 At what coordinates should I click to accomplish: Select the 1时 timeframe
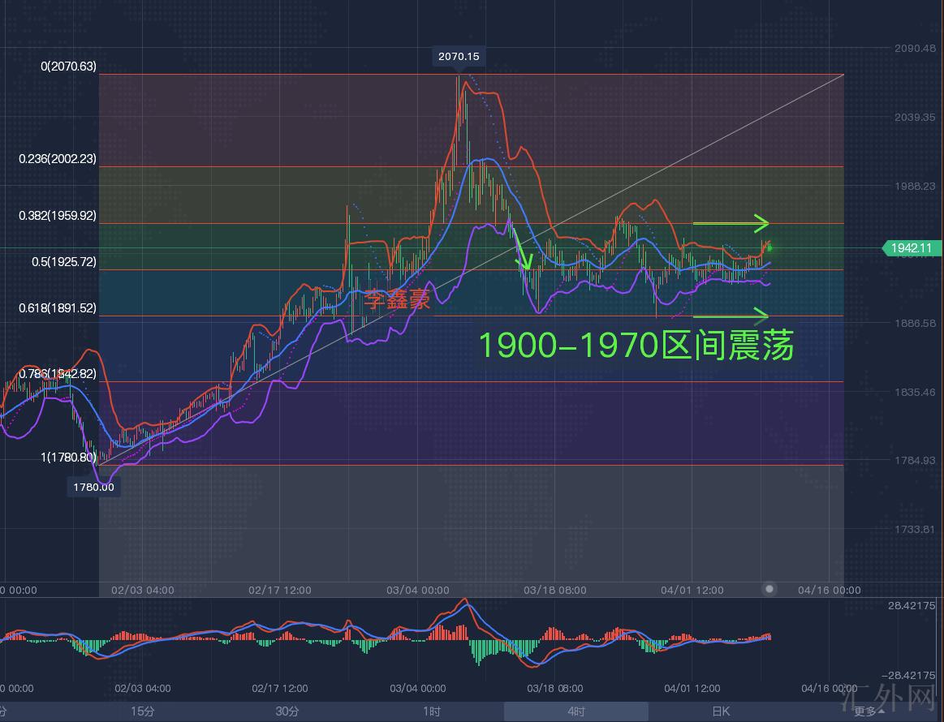tap(431, 711)
